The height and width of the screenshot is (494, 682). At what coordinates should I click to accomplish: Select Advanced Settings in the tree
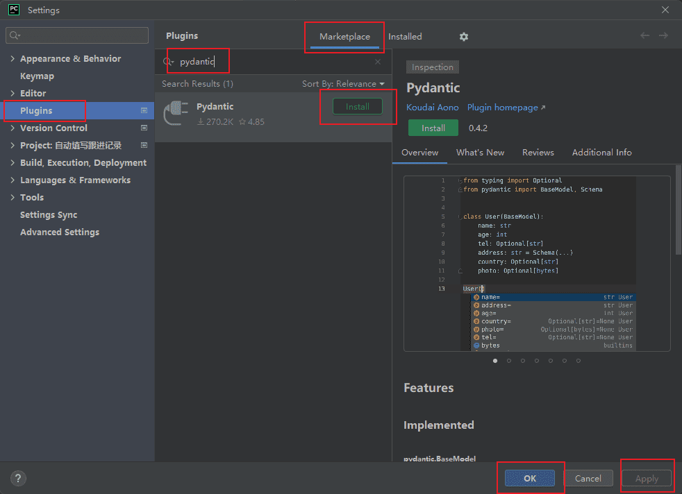[60, 232]
